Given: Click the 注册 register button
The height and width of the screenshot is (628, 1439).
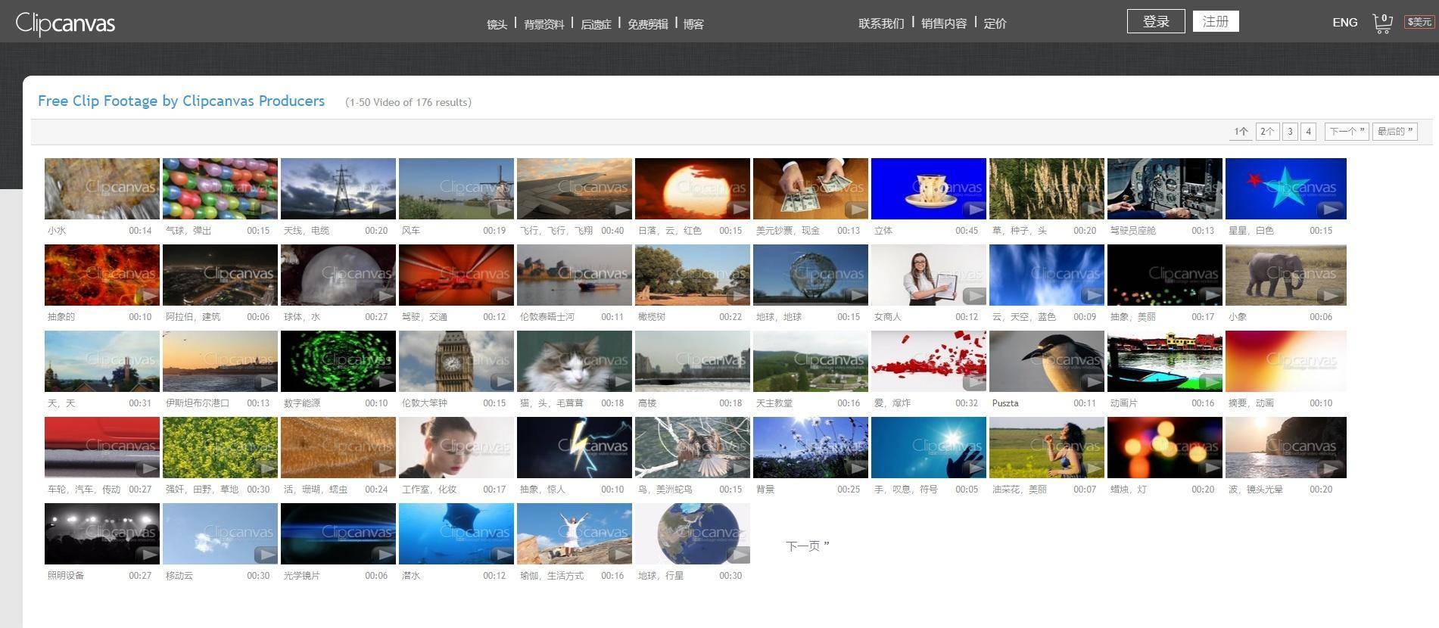Looking at the screenshot, I should [1215, 21].
